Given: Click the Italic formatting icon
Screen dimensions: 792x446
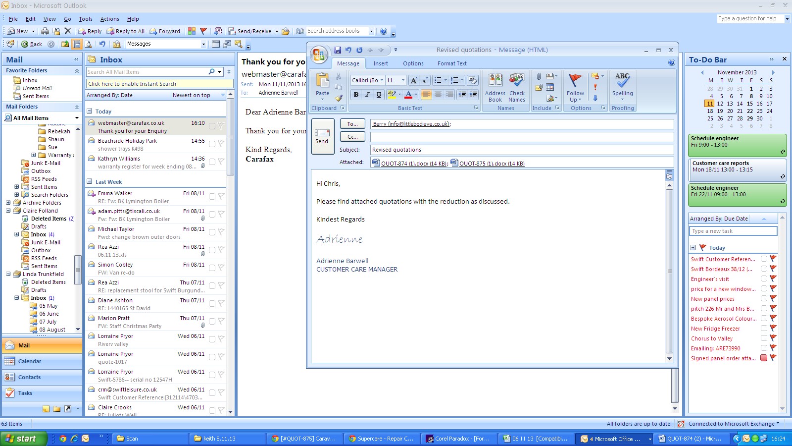Looking at the screenshot, I should (x=367, y=95).
